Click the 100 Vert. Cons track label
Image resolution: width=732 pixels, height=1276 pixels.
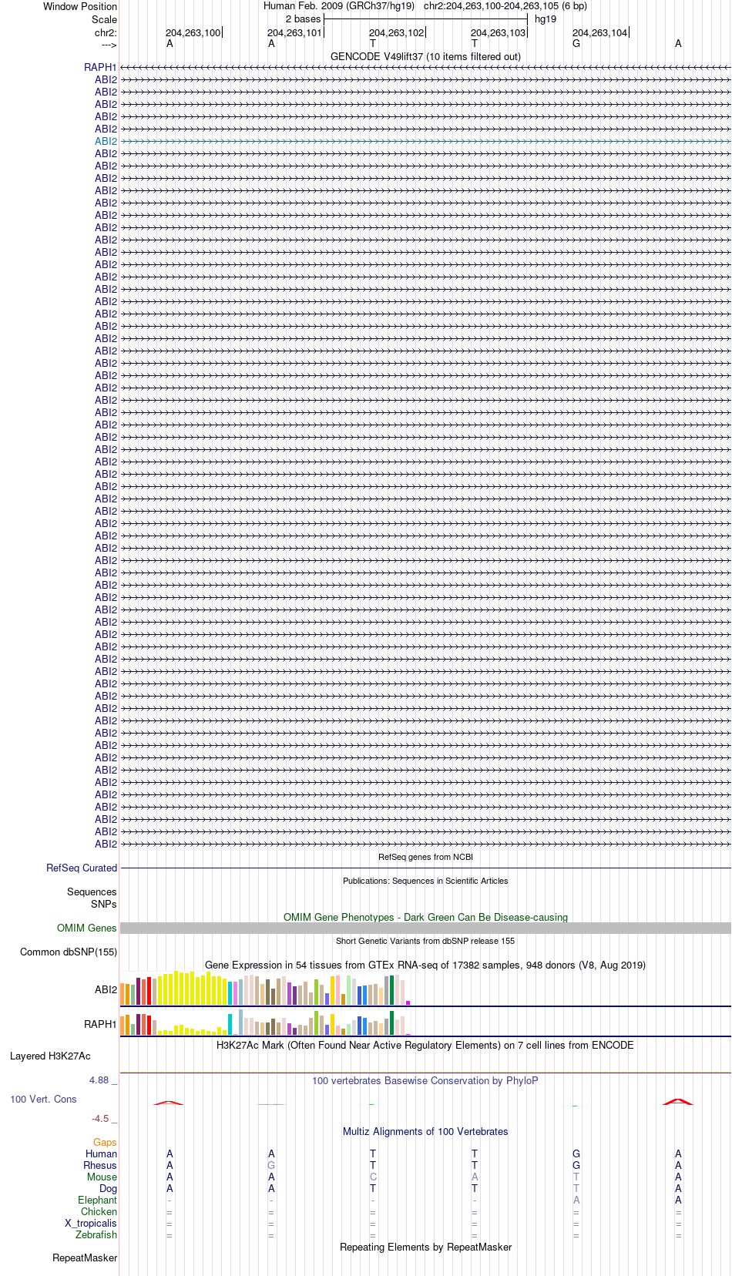(x=43, y=1100)
